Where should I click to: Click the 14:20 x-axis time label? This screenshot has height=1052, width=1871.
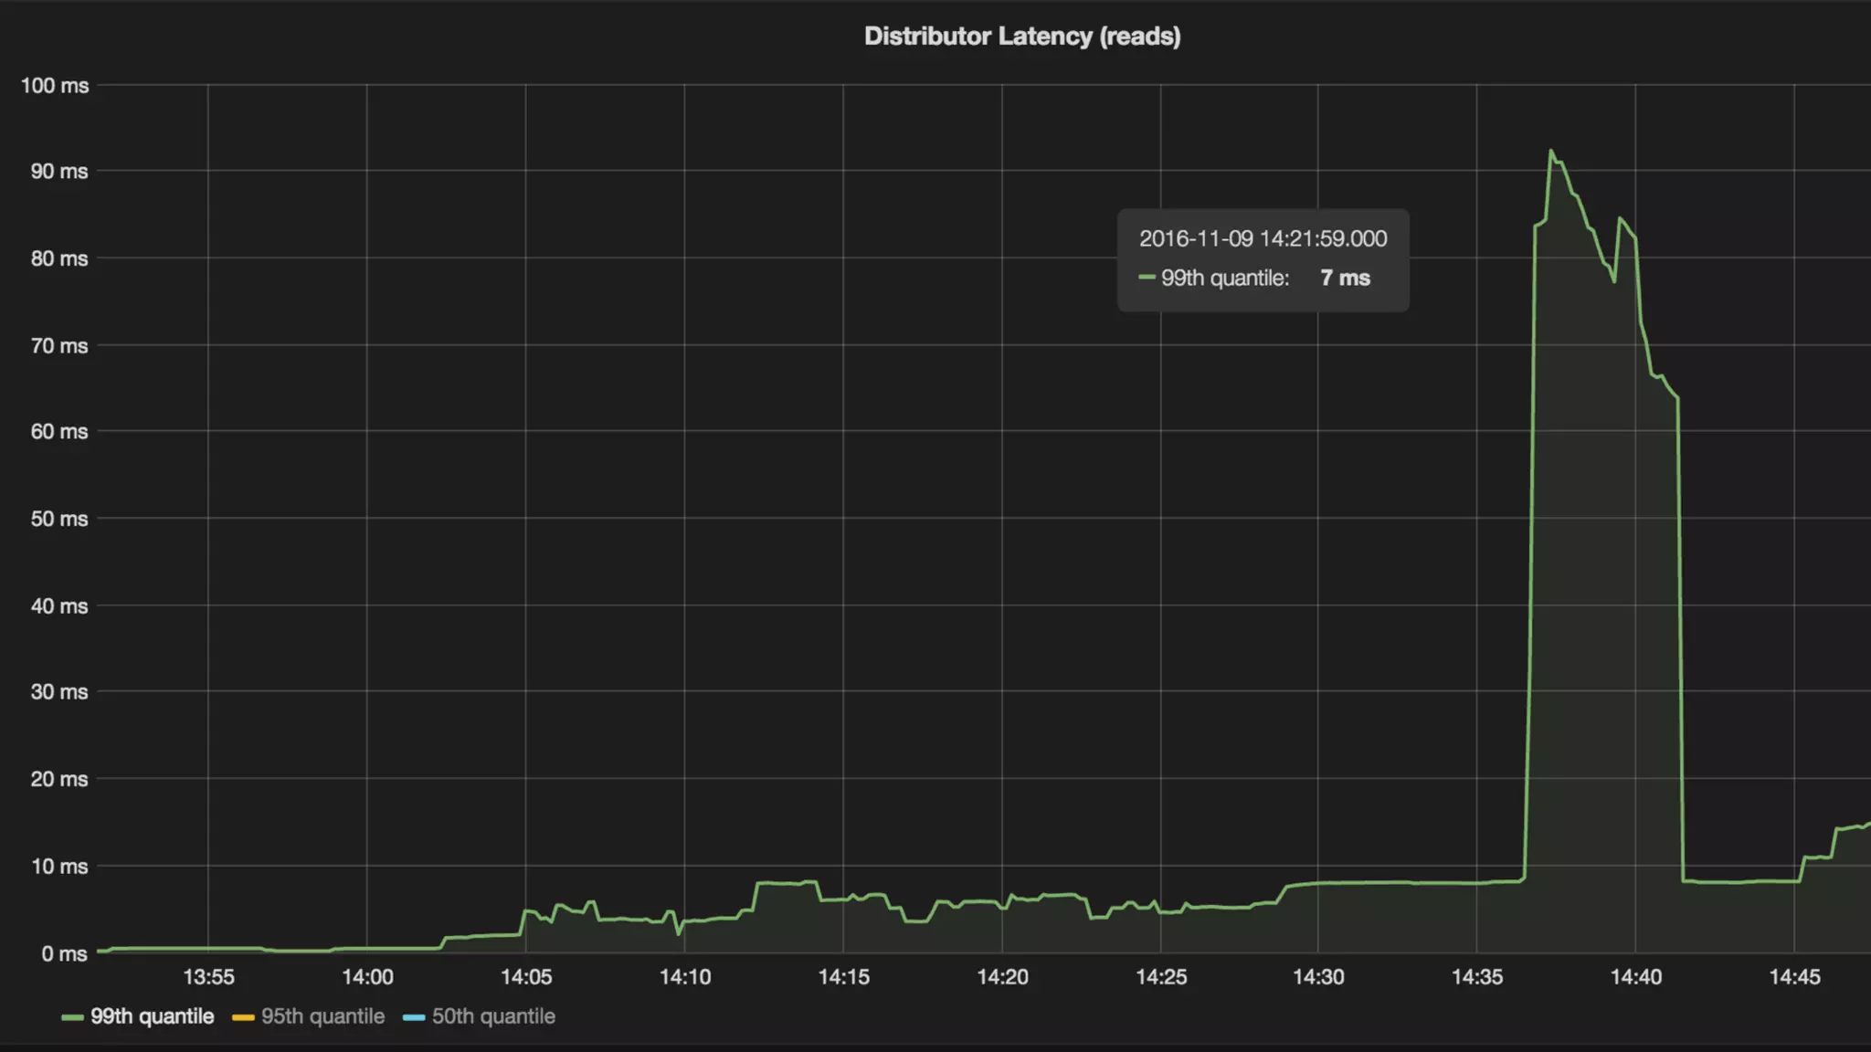coord(1002,977)
